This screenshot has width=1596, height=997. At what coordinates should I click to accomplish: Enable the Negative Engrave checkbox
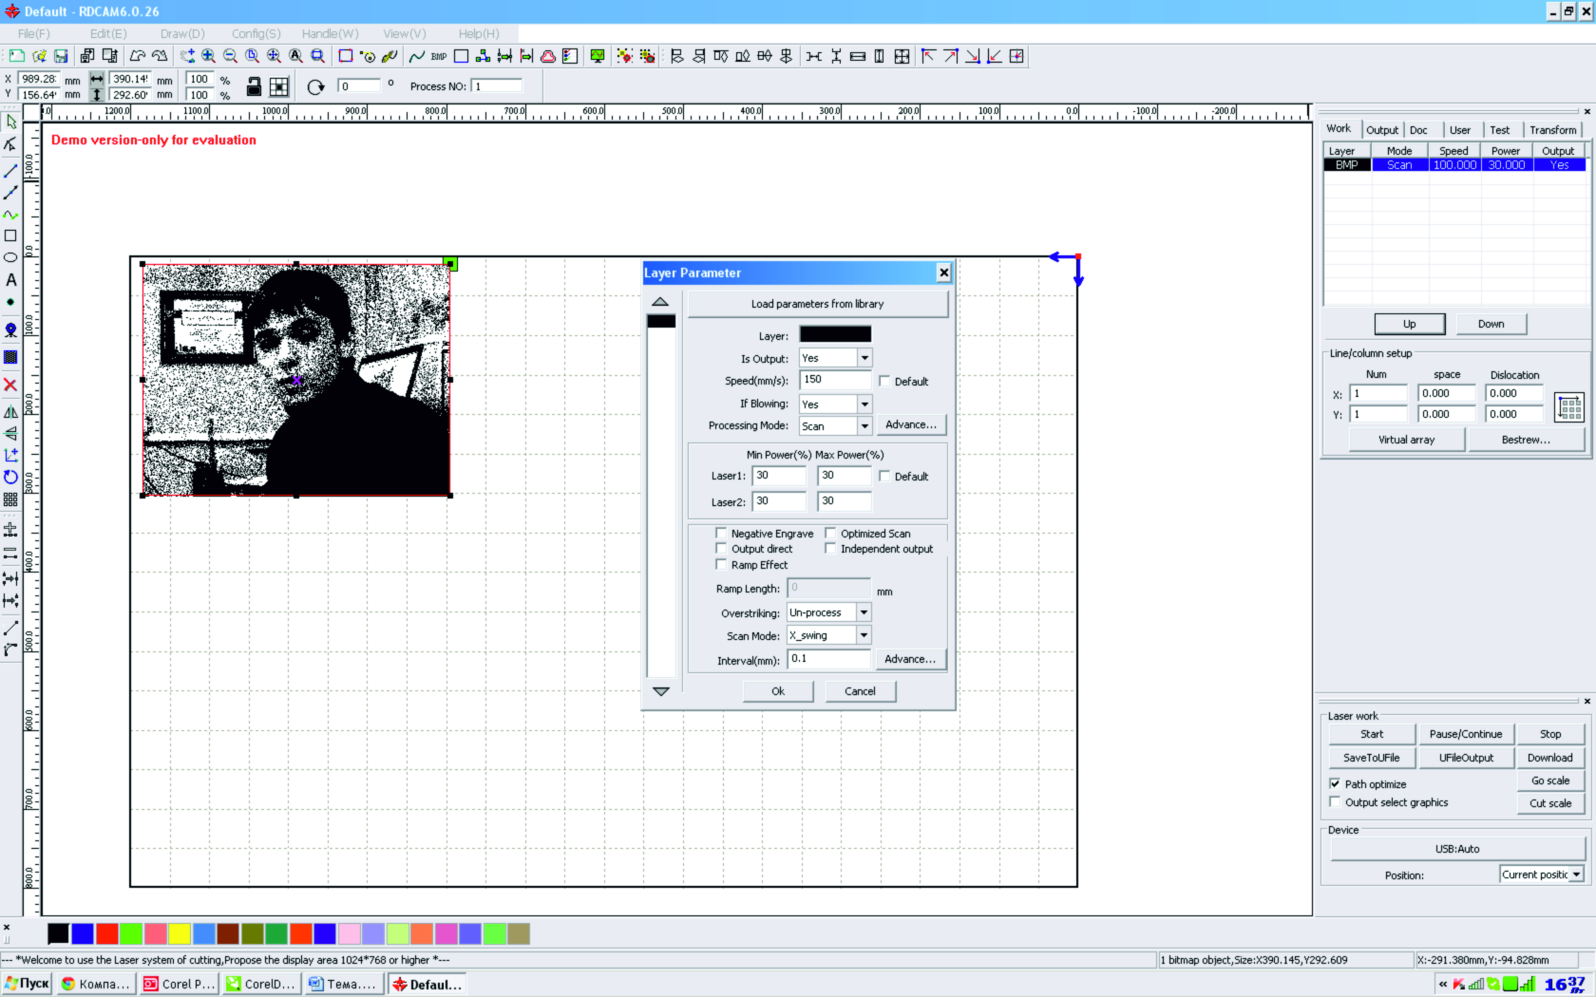[x=721, y=533]
